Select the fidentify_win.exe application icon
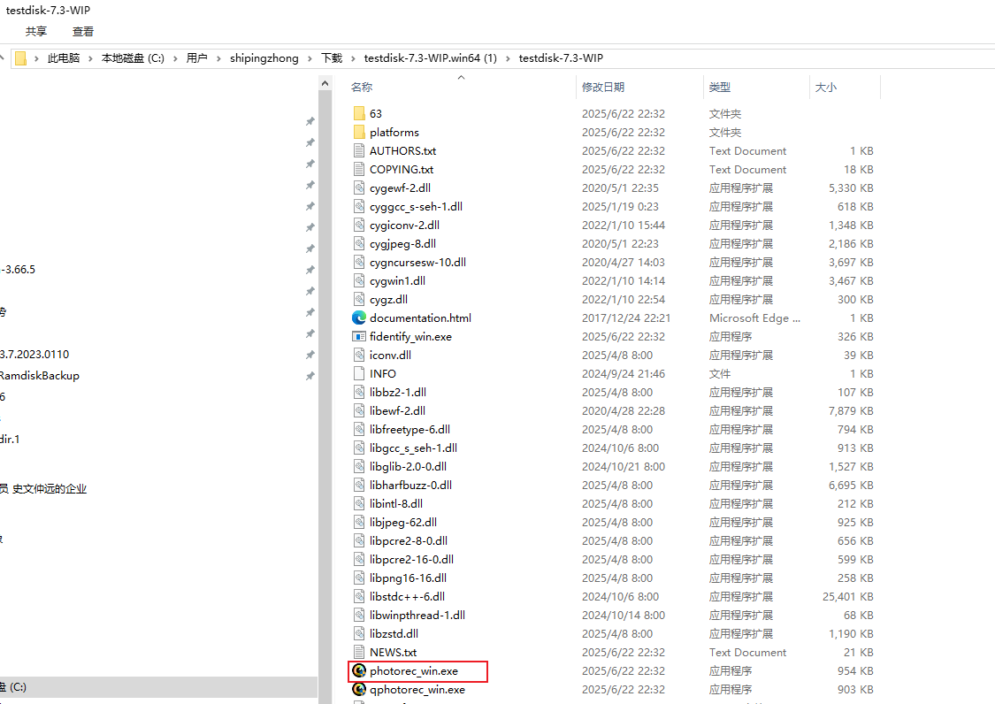 tap(359, 336)
